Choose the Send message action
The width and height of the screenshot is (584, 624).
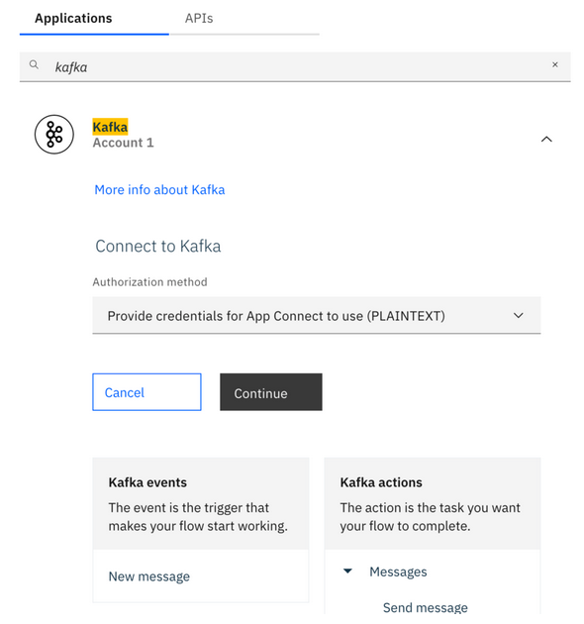426,607
